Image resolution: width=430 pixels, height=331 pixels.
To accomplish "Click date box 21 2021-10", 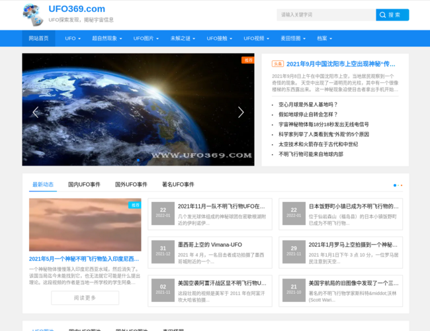I will pyautogui.click(x=294, y=290).
